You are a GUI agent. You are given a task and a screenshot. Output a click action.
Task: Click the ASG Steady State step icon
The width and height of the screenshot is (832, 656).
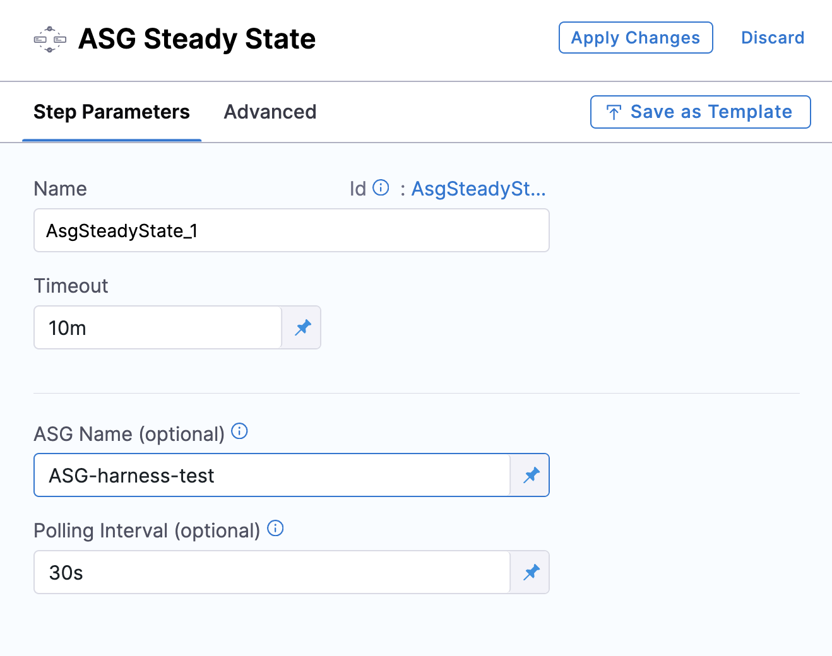click(50, 39)
